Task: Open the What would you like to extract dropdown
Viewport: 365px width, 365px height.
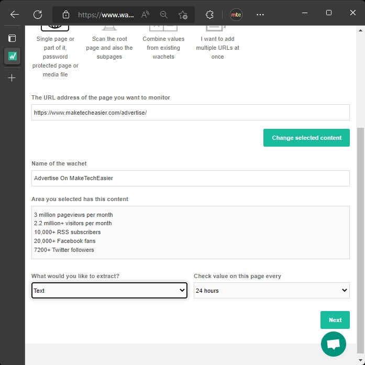Action: (109, 290)
